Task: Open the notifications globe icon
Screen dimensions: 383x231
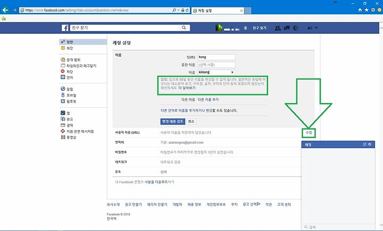Action: 296,28
